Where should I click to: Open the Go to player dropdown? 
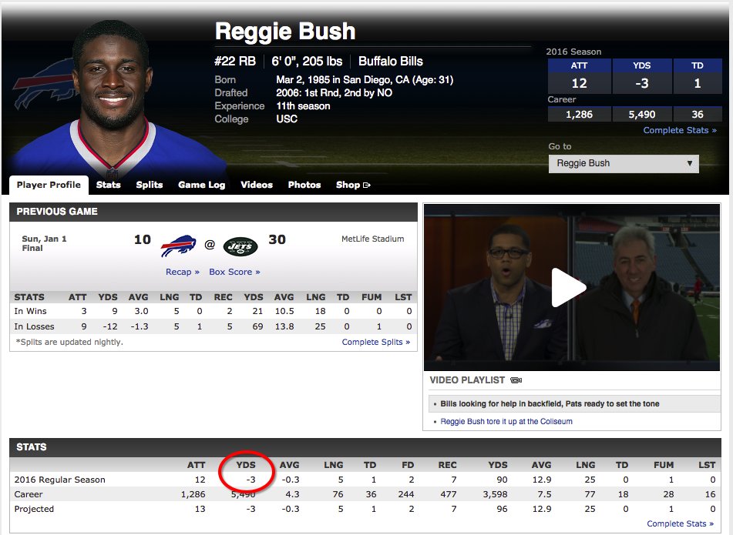tap(624, 163)
